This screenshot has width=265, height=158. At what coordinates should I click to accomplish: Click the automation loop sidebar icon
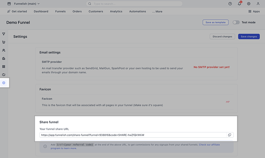click(3, 75)
